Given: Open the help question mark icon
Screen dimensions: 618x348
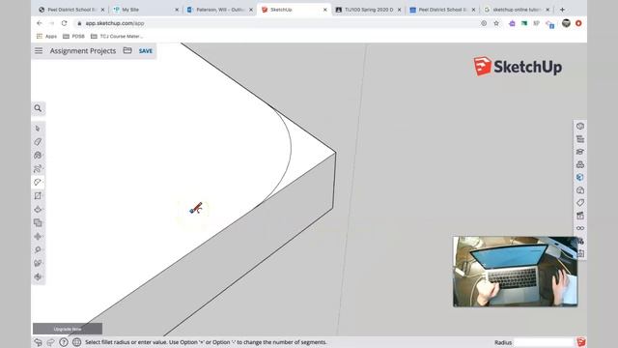Looking at the screenshot, I should coord(64,342).
